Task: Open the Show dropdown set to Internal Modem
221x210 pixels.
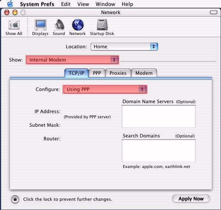Action: [x=72, y=60]
